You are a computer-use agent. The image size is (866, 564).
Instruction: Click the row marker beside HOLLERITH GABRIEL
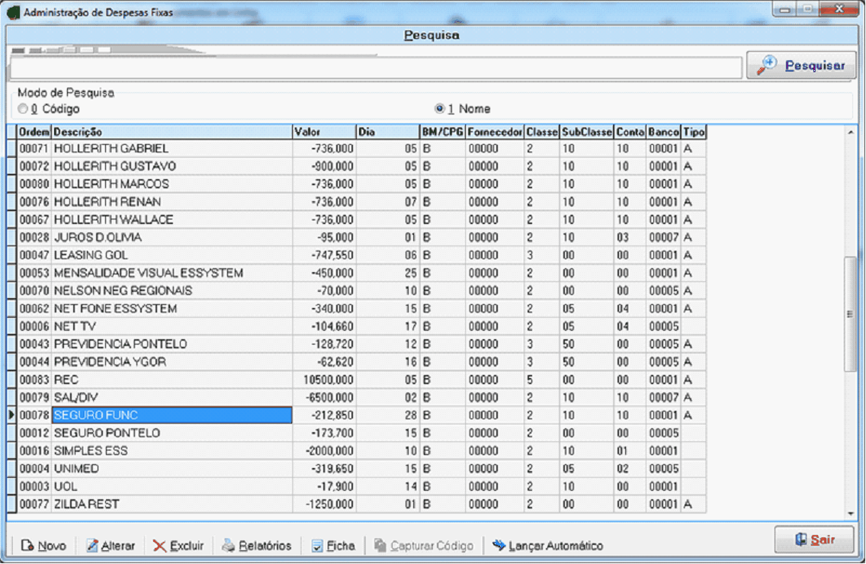pyautogui.click(x=11, y=149)
